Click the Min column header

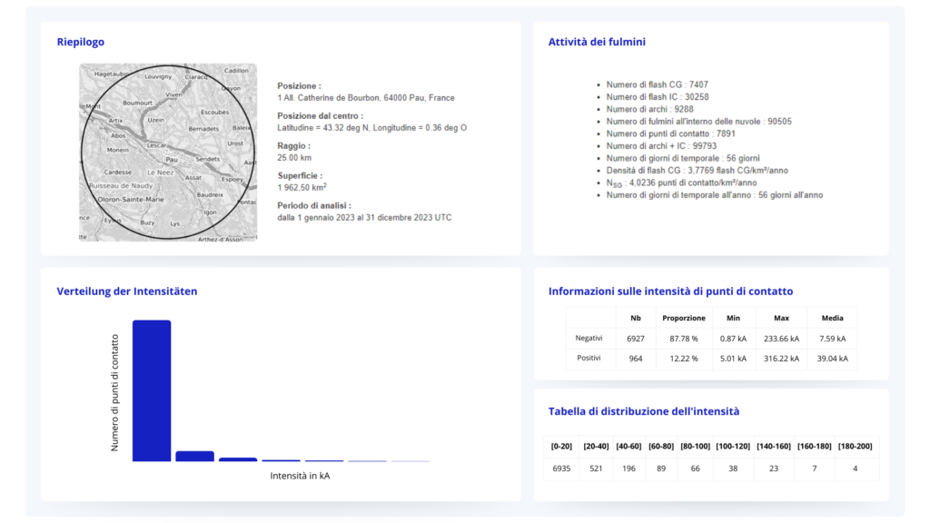coord(733,318)
